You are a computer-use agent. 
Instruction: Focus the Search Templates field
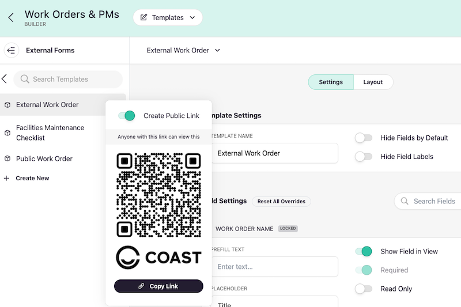tap(68, 79)
